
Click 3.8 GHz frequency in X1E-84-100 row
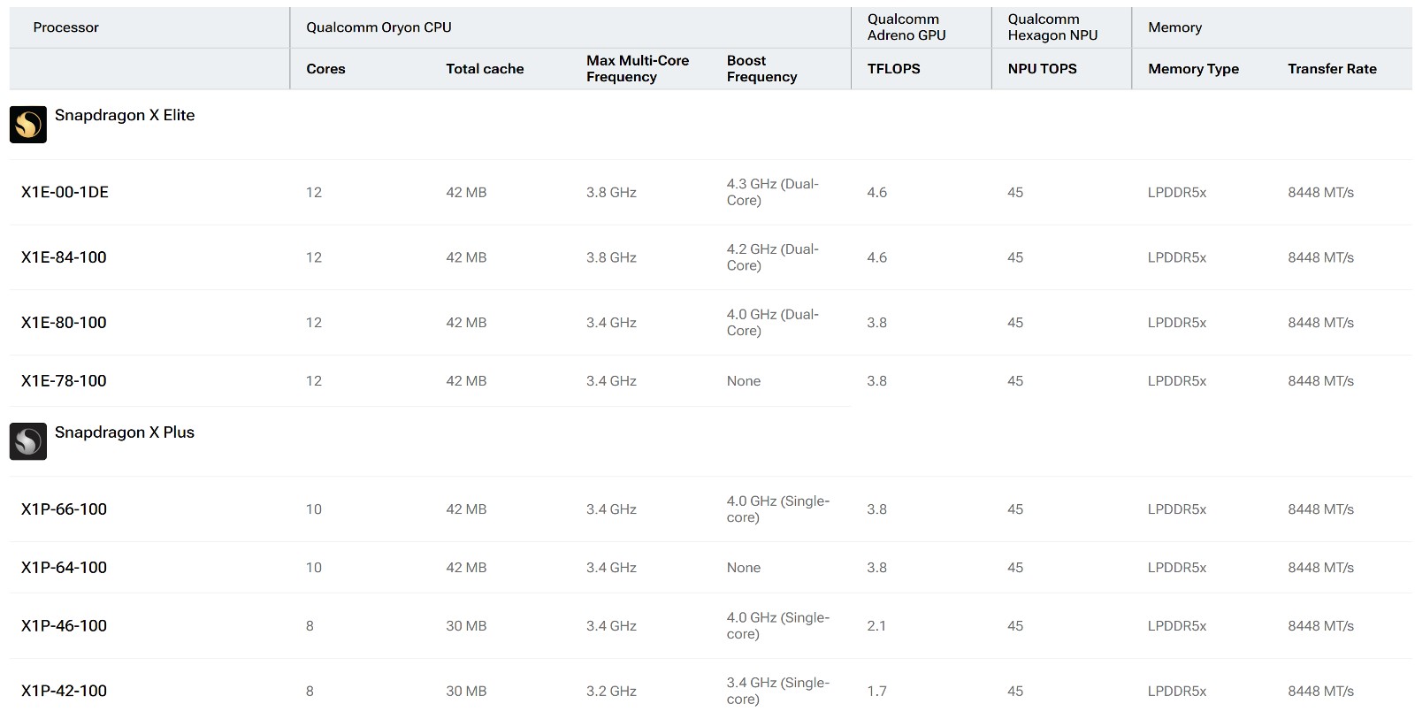pyautogui.click(x=611, y=258)
